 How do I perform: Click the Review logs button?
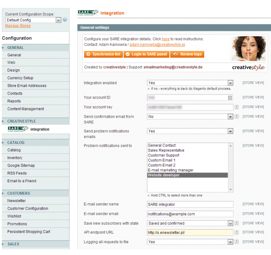[x=187, y=54]
